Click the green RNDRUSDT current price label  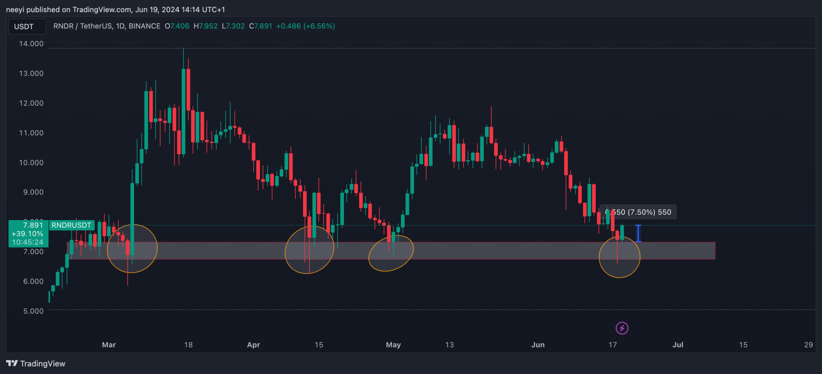28,225
